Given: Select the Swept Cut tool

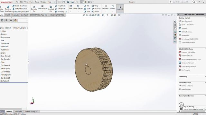Looking at the screenshot, I should tap(60, 6).
